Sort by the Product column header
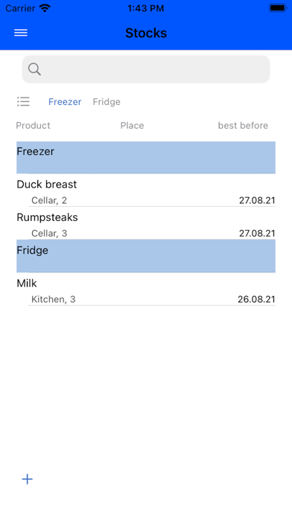Screen dimensions: 292x518 (x=33, y=126)
